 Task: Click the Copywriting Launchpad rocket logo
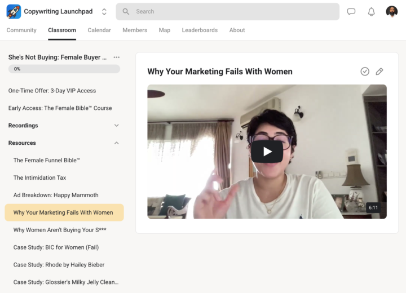point(14,12)
